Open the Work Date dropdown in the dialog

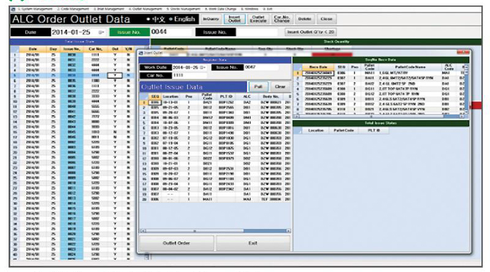click(203, 67)
